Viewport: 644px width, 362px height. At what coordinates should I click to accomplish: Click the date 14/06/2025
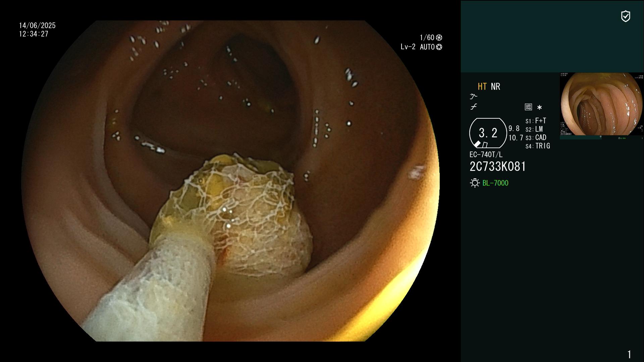coord(37,25)
